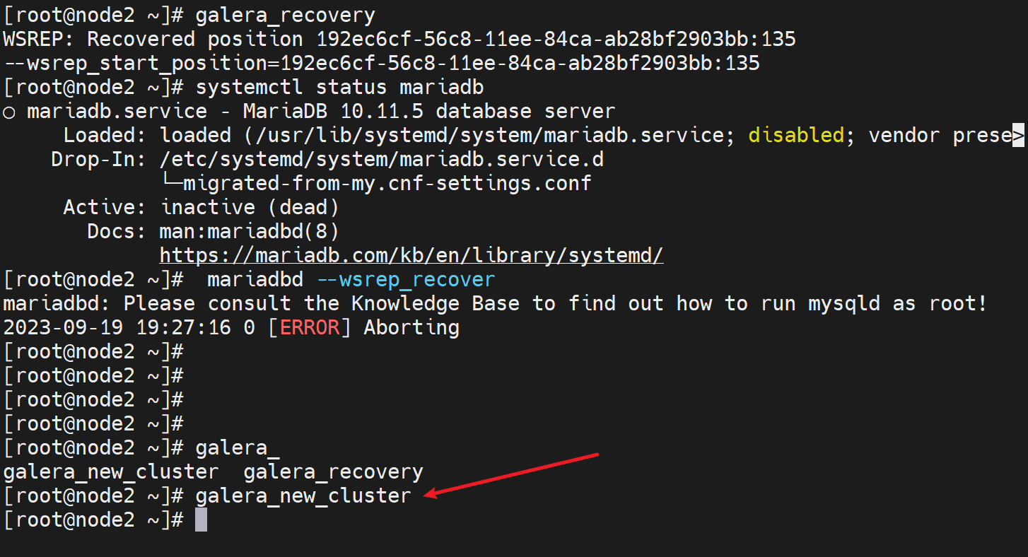1028x557 pixels.
Task: Click the blue --wsrep_recover option
Action: pos(405,279)
